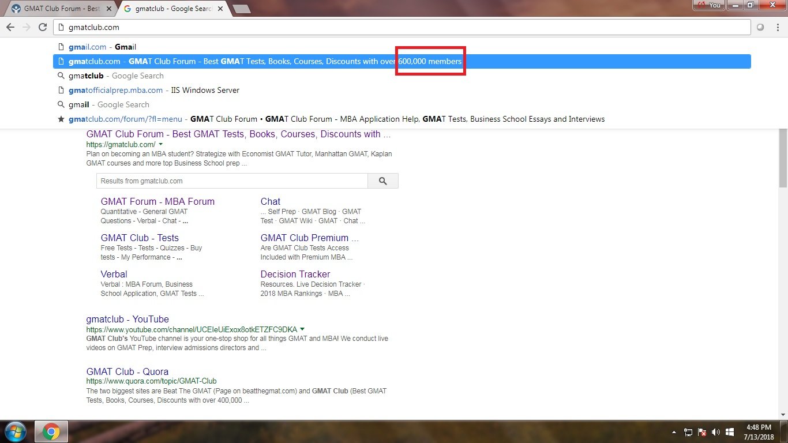This screenshot has height=443, width=788.
Task: Choose the gmatofficialprep.mba.com suggestion
Action: [x=402, y=90]
